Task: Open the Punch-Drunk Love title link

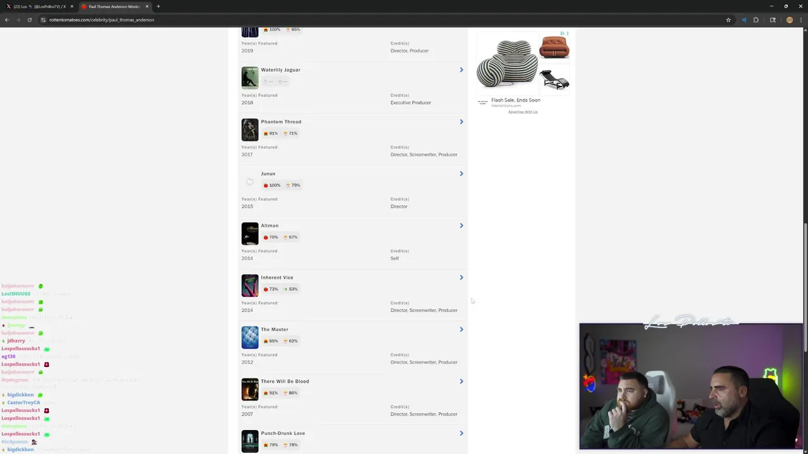Action: 283,433
